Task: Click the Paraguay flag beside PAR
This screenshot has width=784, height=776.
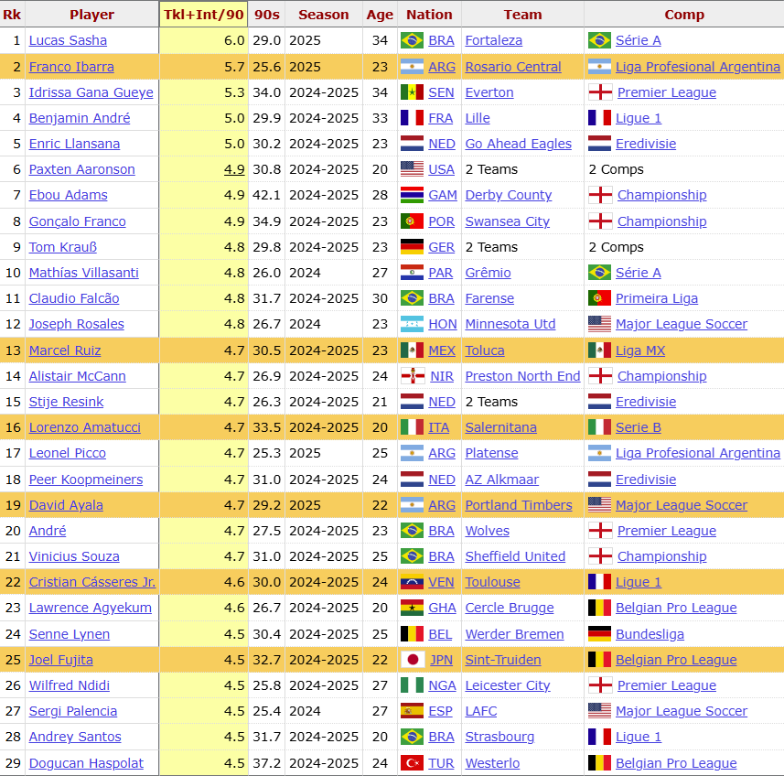Action: pyautogui.click(x=412, y=273)
